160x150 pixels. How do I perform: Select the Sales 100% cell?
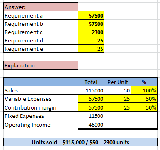(144, 90)
